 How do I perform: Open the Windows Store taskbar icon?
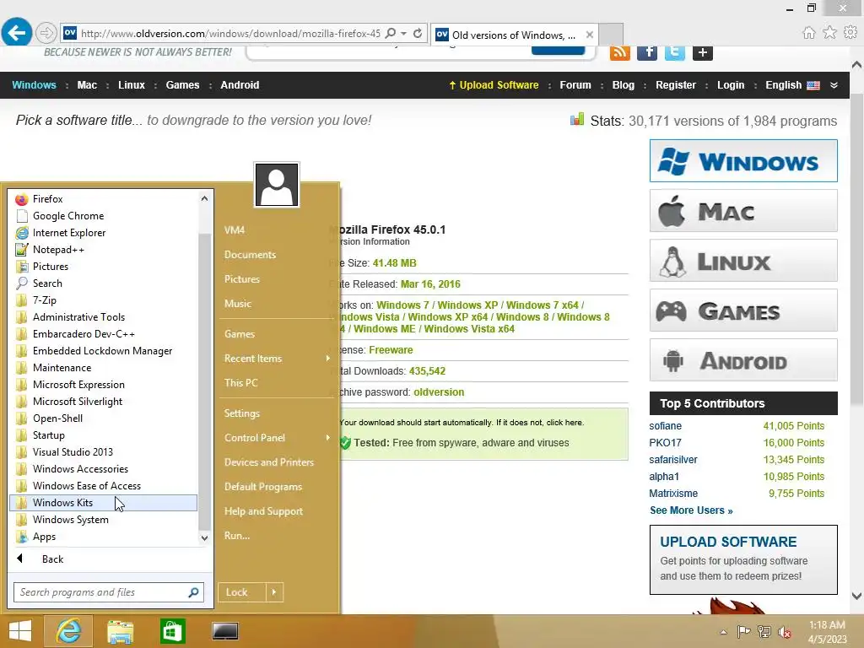172,631
